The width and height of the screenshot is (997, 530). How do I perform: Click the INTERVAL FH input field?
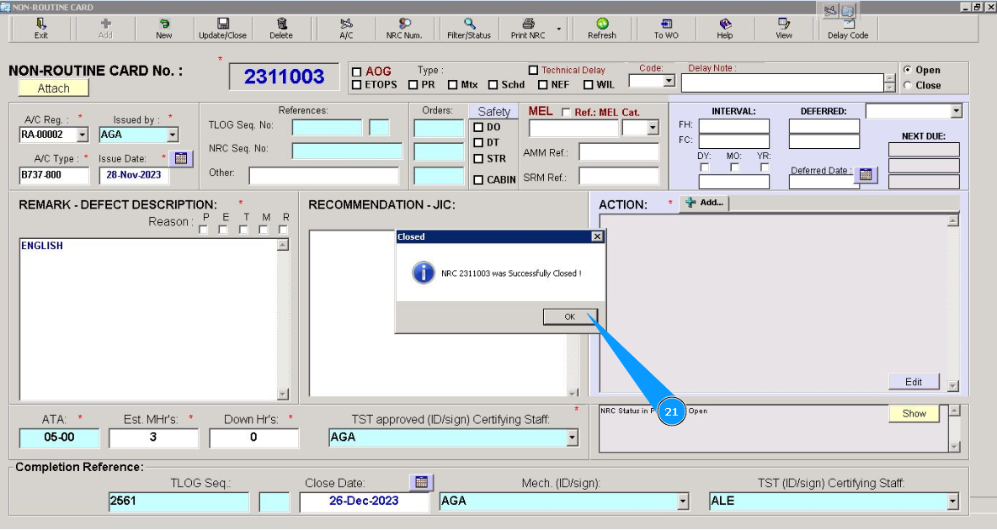(x=733, y=126)
